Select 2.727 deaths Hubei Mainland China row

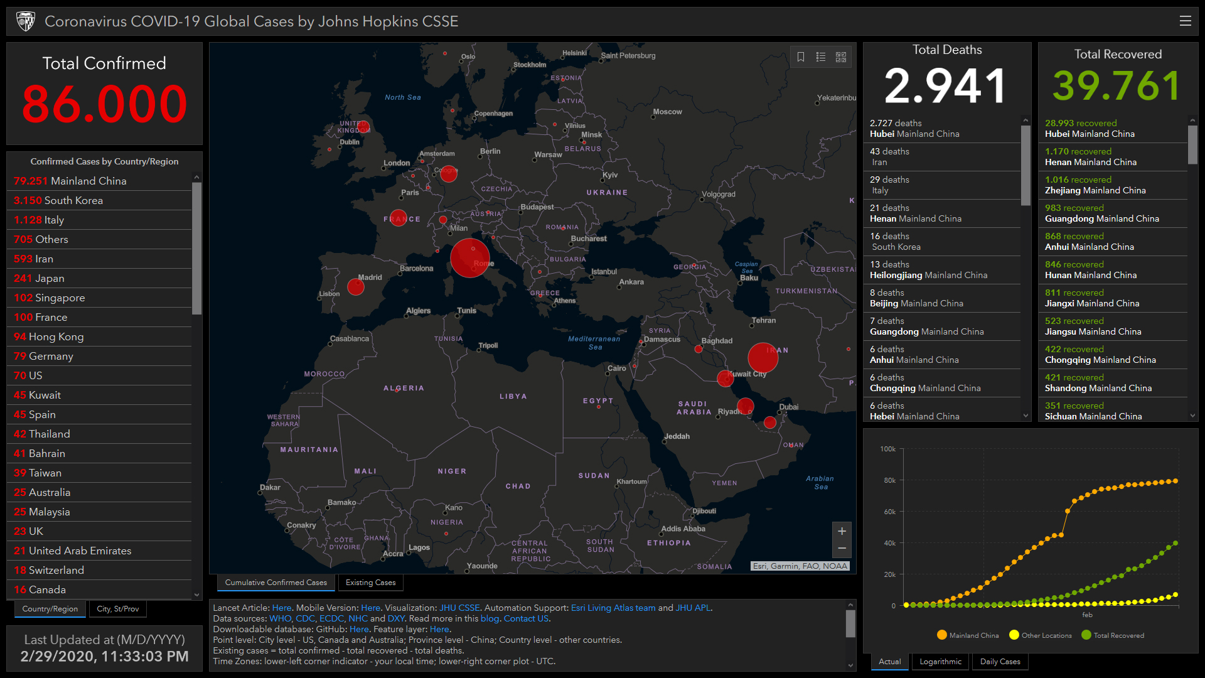(x=942, y=129)
